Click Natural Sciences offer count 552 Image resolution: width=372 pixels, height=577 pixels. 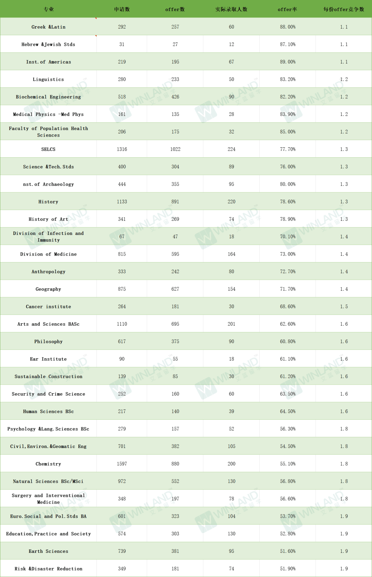pos(175,481)
